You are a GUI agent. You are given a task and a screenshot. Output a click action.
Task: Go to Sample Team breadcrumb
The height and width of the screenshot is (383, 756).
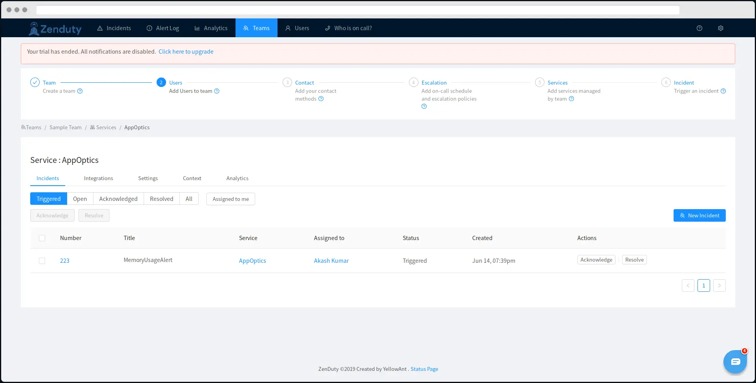tap(66, 127)
